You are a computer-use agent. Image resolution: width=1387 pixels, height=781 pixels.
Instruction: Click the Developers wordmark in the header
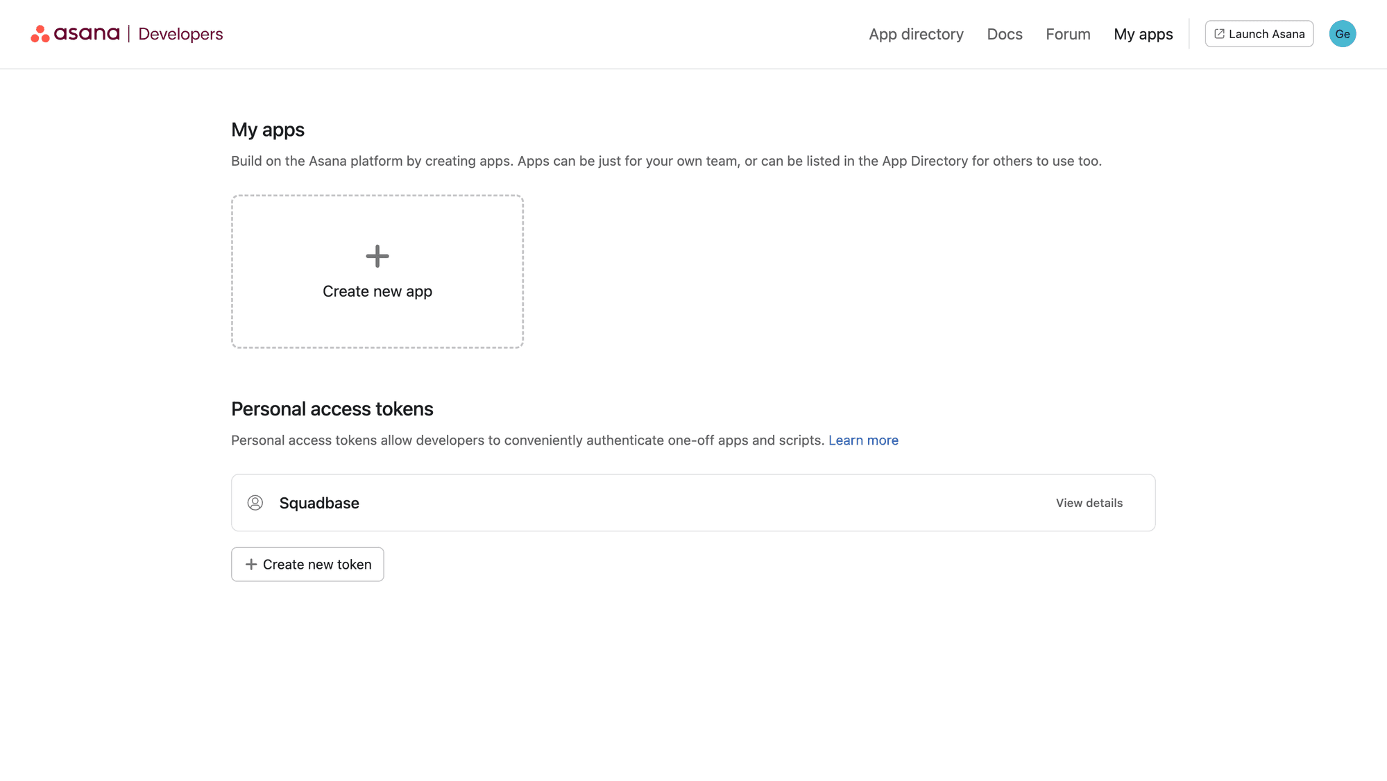[180, 33]
